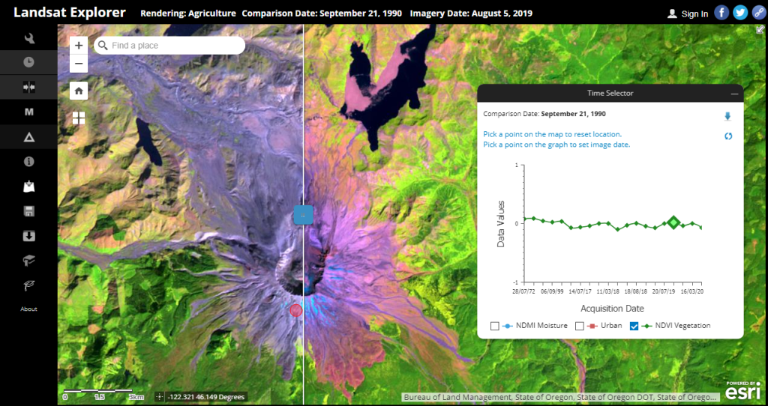Uncheck the NDVI Vegetation checkbox
Image resolution: width=768 pixels, height=406 pixels.
pyautogui.click(x=634, y=327)
